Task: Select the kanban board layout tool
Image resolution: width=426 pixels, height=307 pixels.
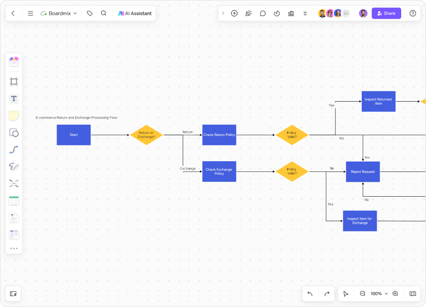Action: (x=14, y=234)
